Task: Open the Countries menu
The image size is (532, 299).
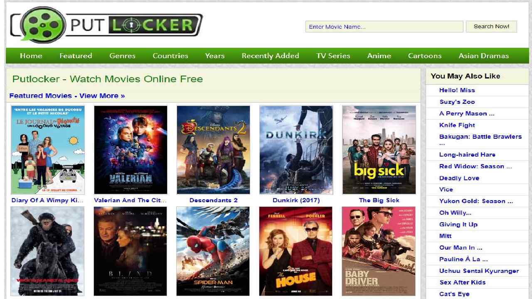Action: [170, 56]
